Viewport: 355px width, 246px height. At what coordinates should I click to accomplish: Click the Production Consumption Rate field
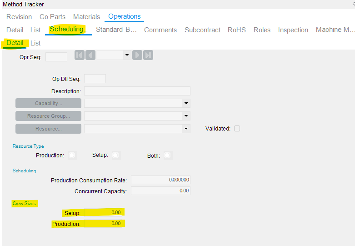pos(160,180)
